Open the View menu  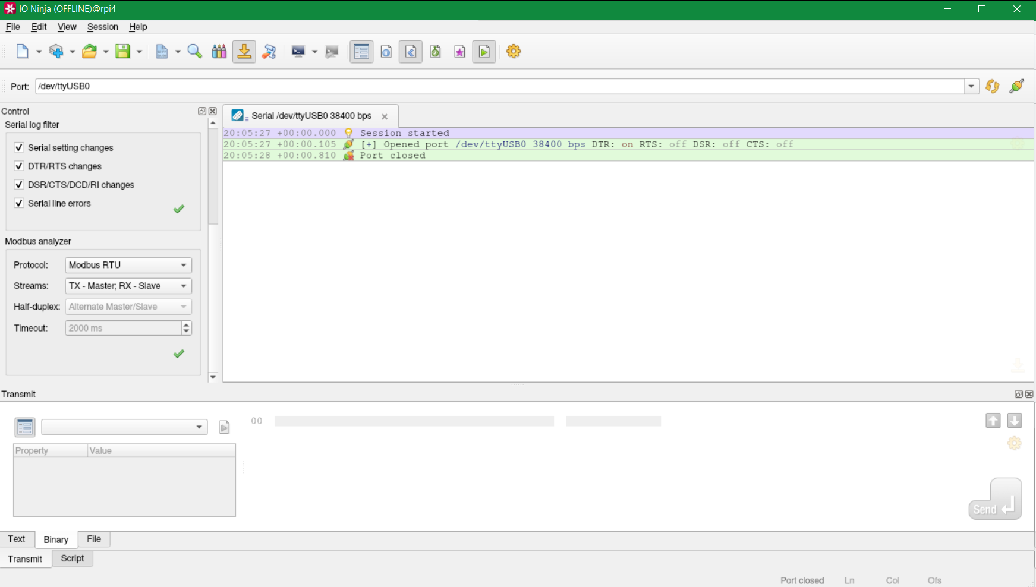[67, 27]
